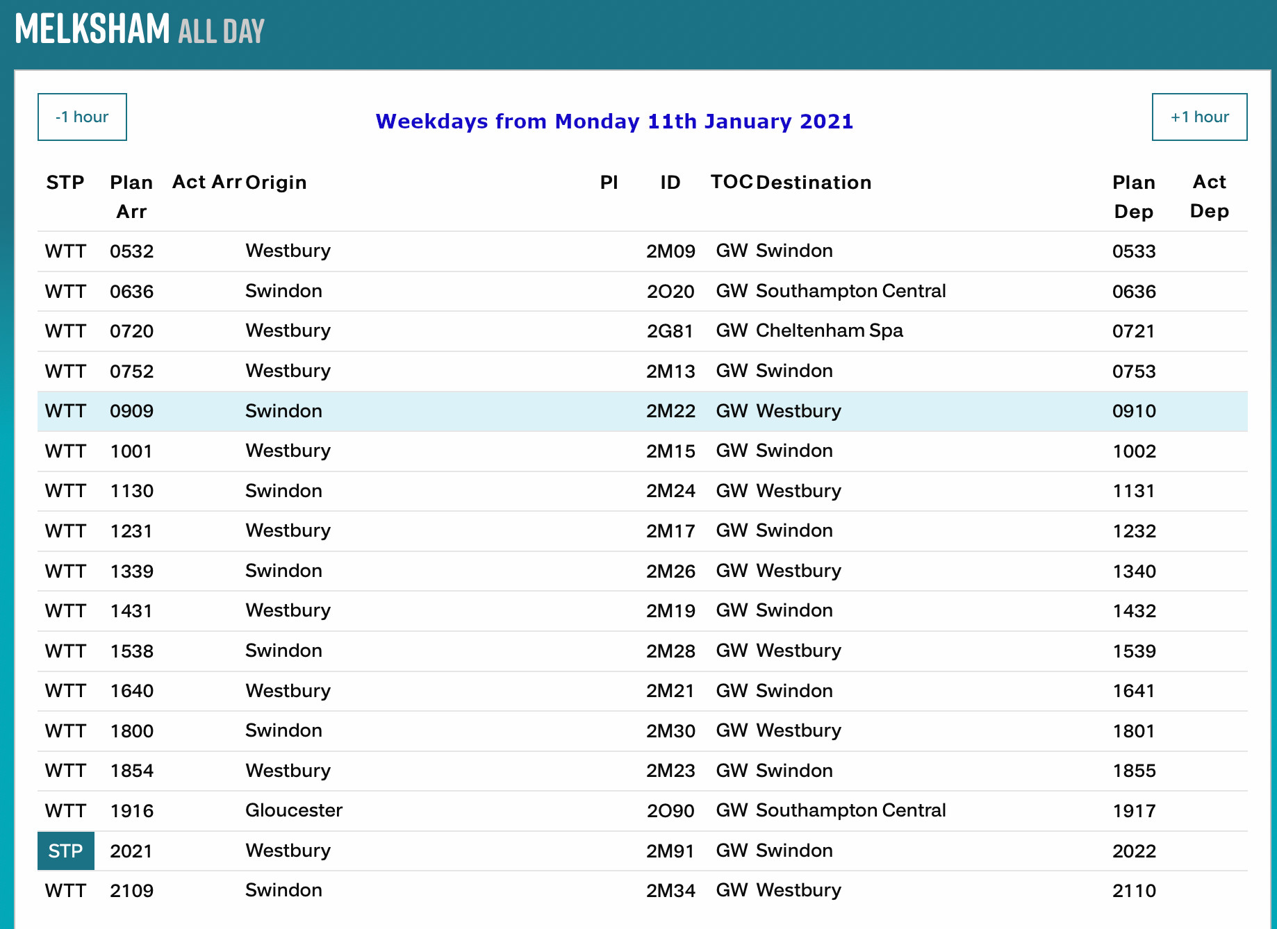The width and height of the screenshot is (1277, 929).
Task: Click the Plan Arr column header
Action: (x=131, y=196)
